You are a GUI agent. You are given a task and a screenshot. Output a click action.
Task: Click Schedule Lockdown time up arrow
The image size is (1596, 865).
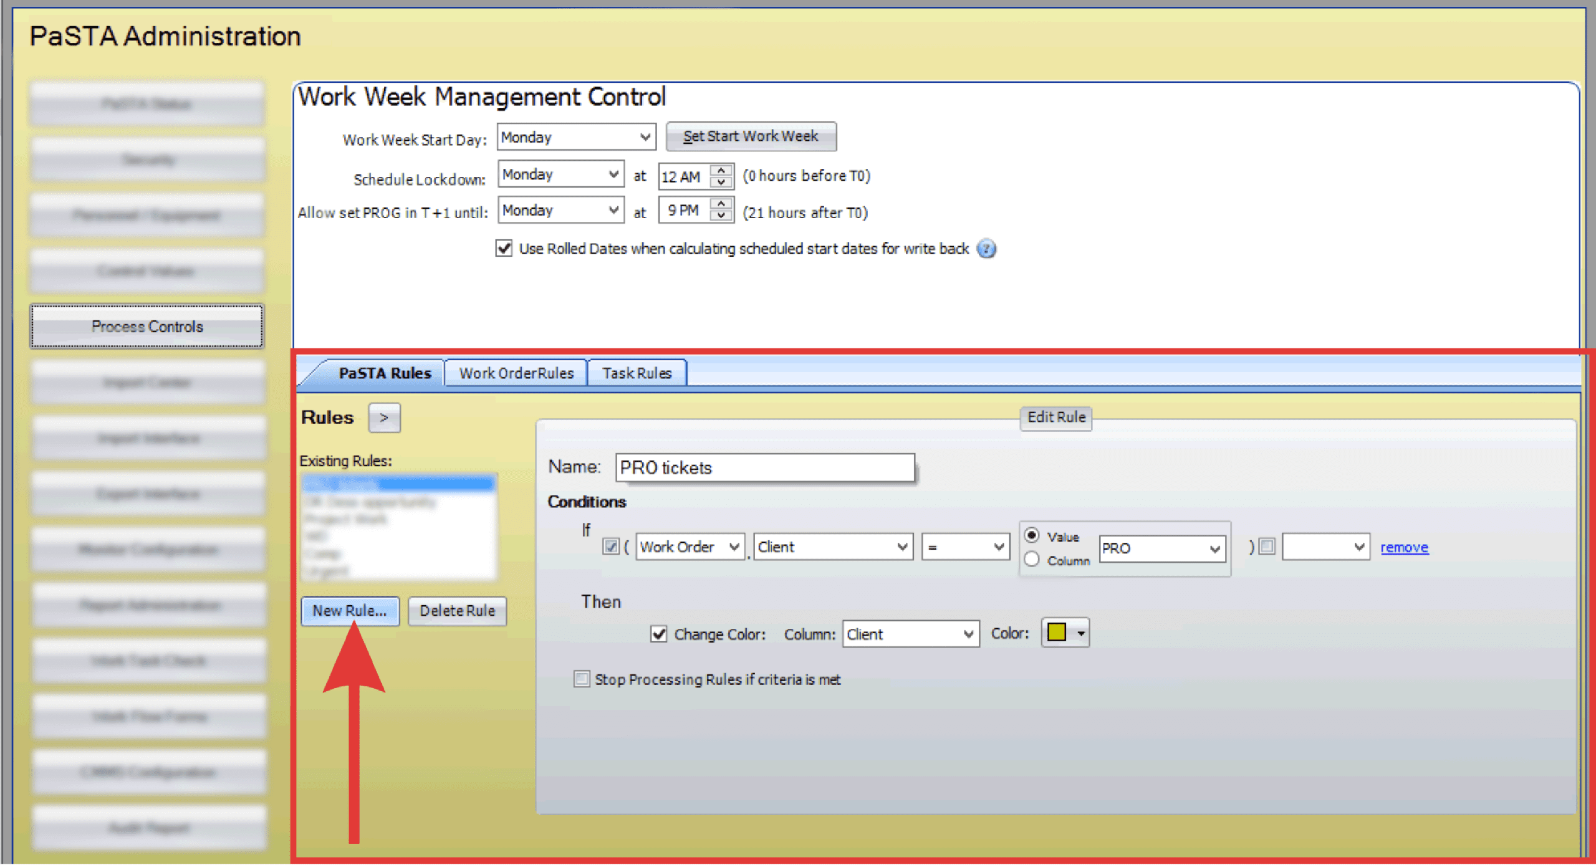pos(721,170)
